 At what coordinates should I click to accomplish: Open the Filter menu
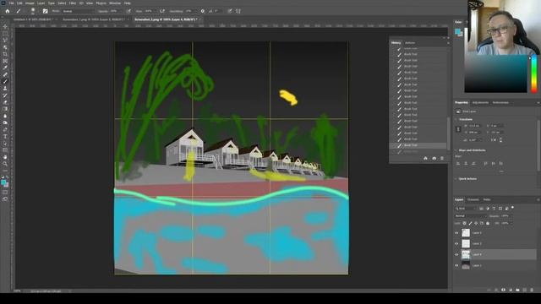click(x=73, y=3)
